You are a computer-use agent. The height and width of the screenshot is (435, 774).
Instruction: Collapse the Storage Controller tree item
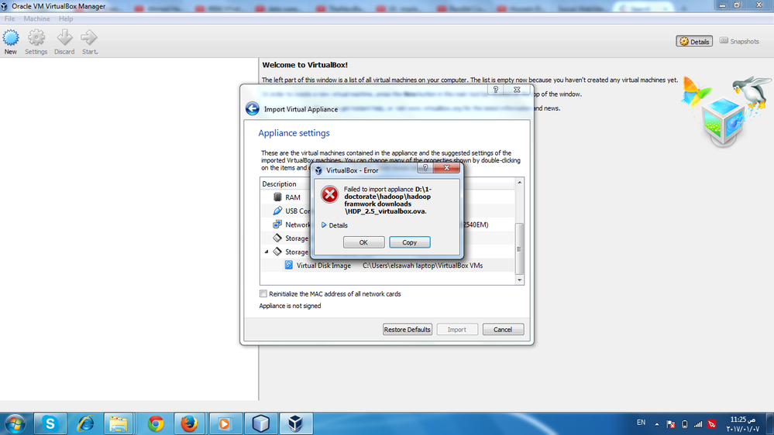click(267, 252)
